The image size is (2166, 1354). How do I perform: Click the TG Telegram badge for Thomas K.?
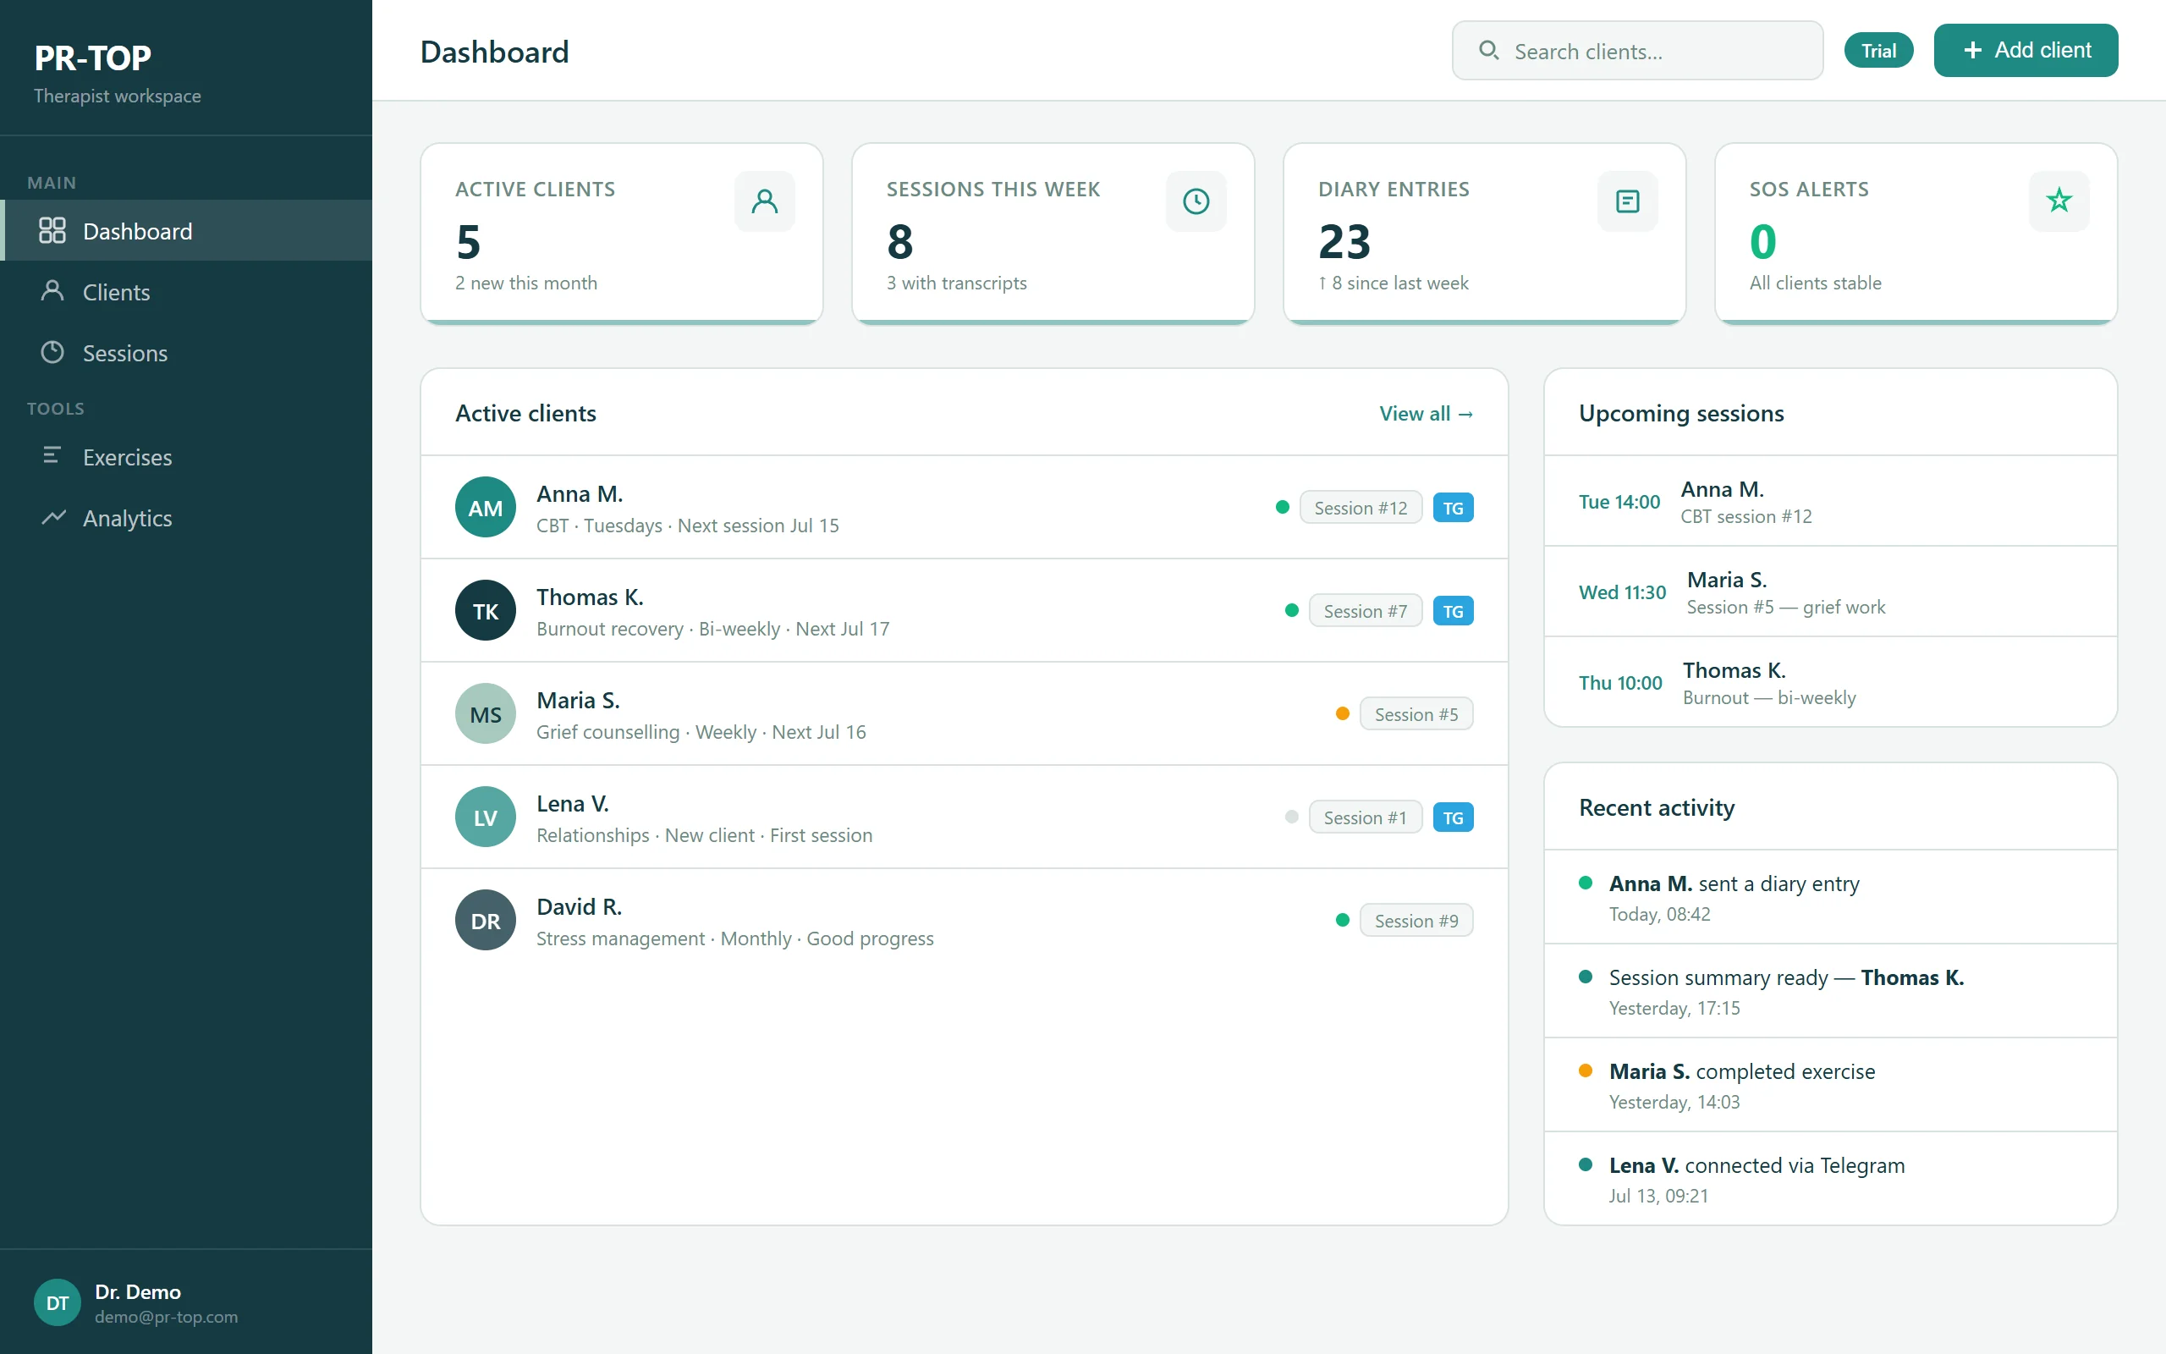pos(1453,611)
